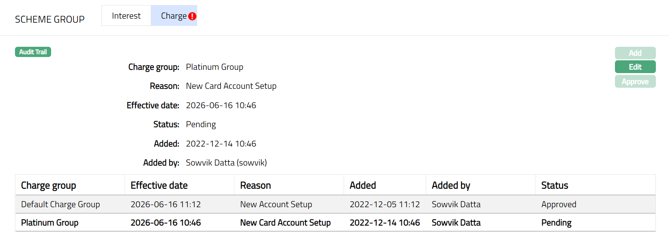Click the 2022-12-05 11:12 added cell
The width and height of the screenshot is (669, 239).
[385, 204]
